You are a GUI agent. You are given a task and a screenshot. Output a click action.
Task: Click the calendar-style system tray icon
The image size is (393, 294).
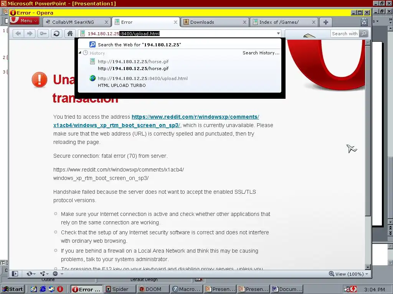point(347,289)
